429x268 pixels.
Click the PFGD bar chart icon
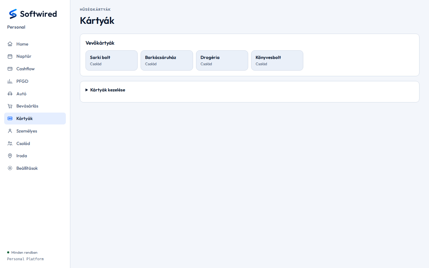point(10,81)
